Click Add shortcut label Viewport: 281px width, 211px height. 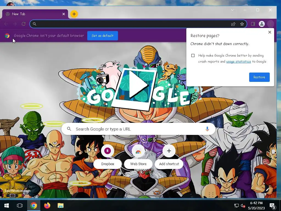(x=169, y=164)
